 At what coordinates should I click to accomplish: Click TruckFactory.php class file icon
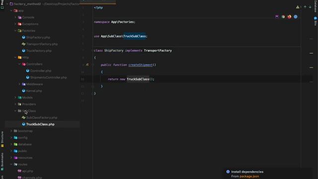pos(23,51)
